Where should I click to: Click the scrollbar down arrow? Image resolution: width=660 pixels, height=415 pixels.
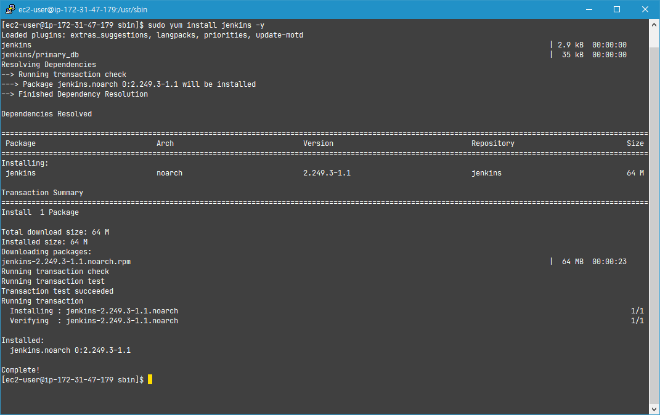coord(654,409)
